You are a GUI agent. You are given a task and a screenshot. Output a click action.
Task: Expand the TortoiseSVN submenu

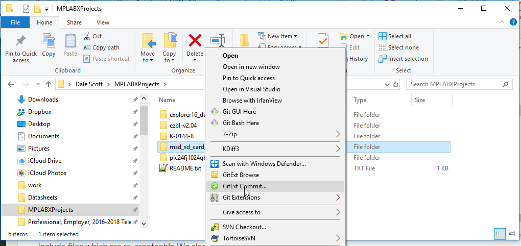(x=275, y=238)
